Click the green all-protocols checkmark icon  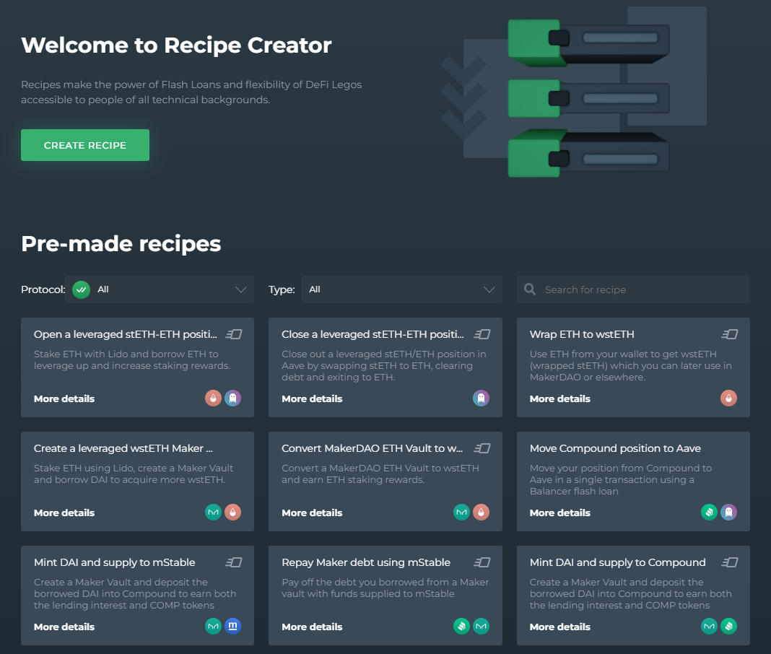pos(81,289)
